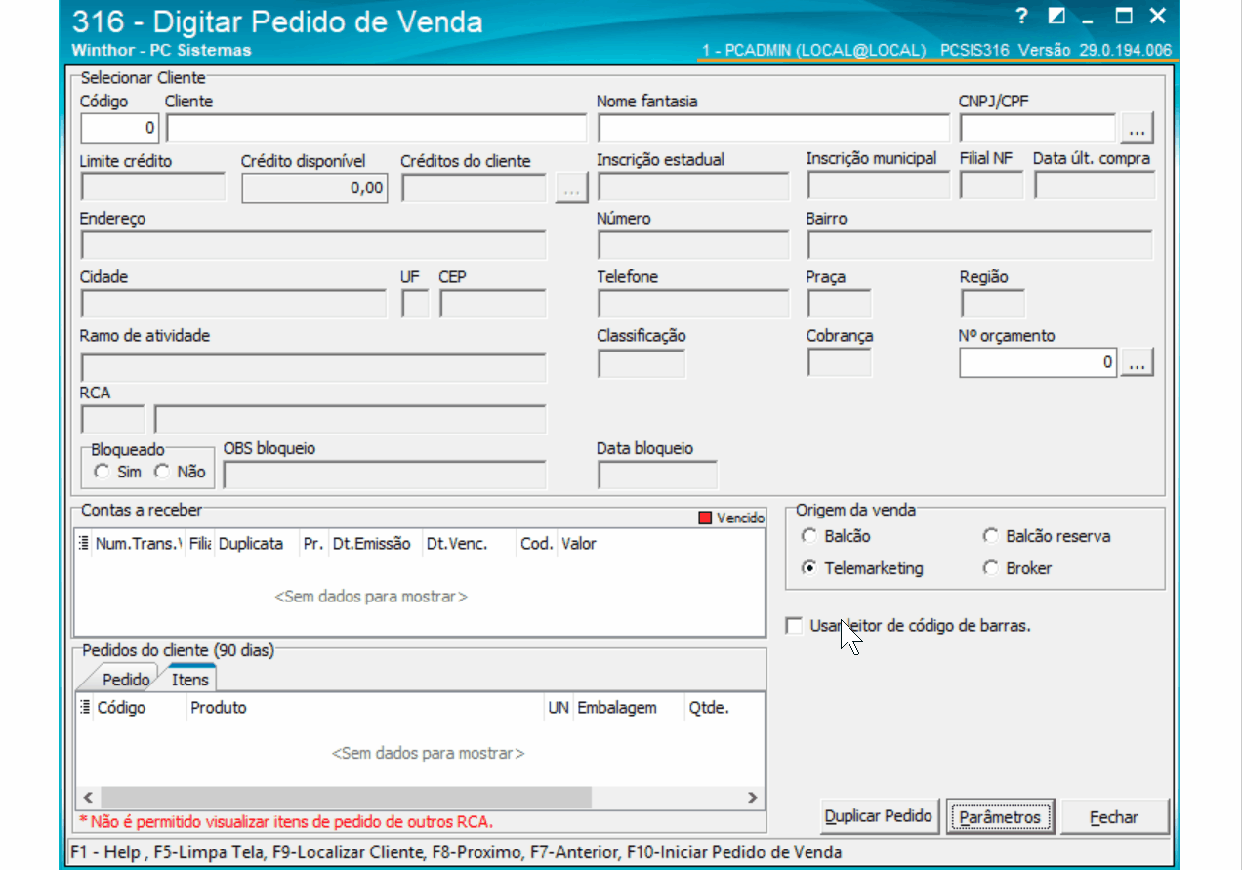
Task: Click left arrow of horizontal scrollbar
Action: coord(86,798)
